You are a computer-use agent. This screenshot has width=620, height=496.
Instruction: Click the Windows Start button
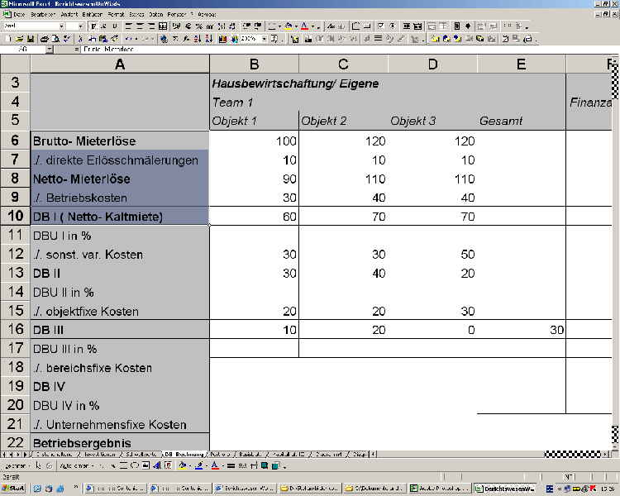coord(14,489)
